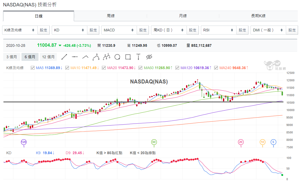Click 設定 next to 周KD dropdown
Image resolution: width=306 pixels, height=181 pixels.
pos(193,30)
